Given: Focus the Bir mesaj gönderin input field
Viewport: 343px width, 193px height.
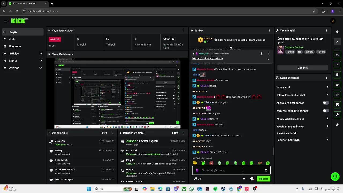Looking at the screenshot, I should pyautogui.click(x=231, y=170).
